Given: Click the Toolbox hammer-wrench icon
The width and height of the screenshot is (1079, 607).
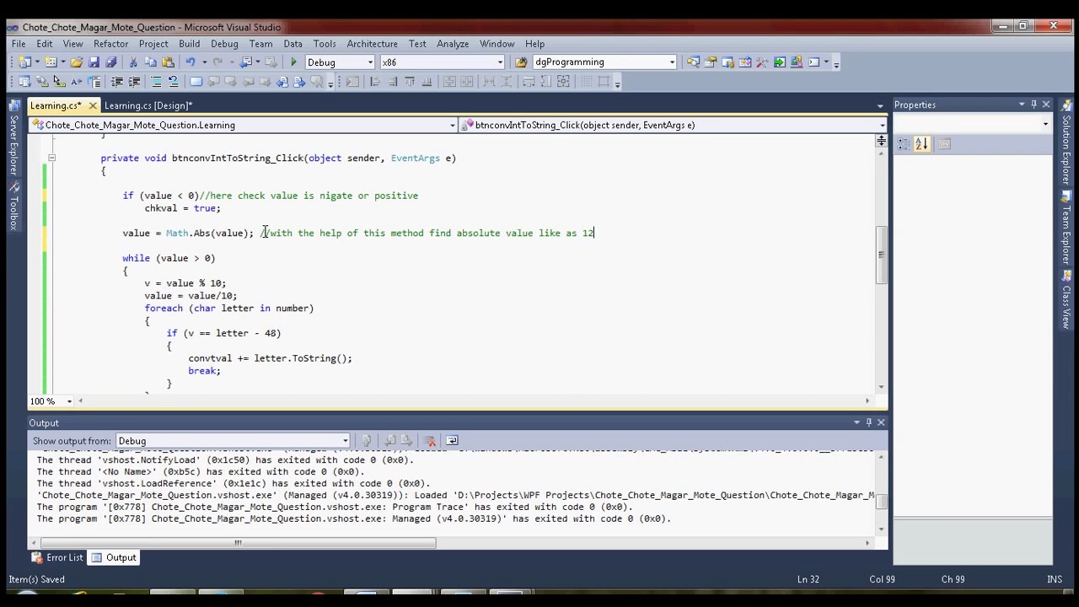Looking at the screenshot, I should click(x=763, y=62).
